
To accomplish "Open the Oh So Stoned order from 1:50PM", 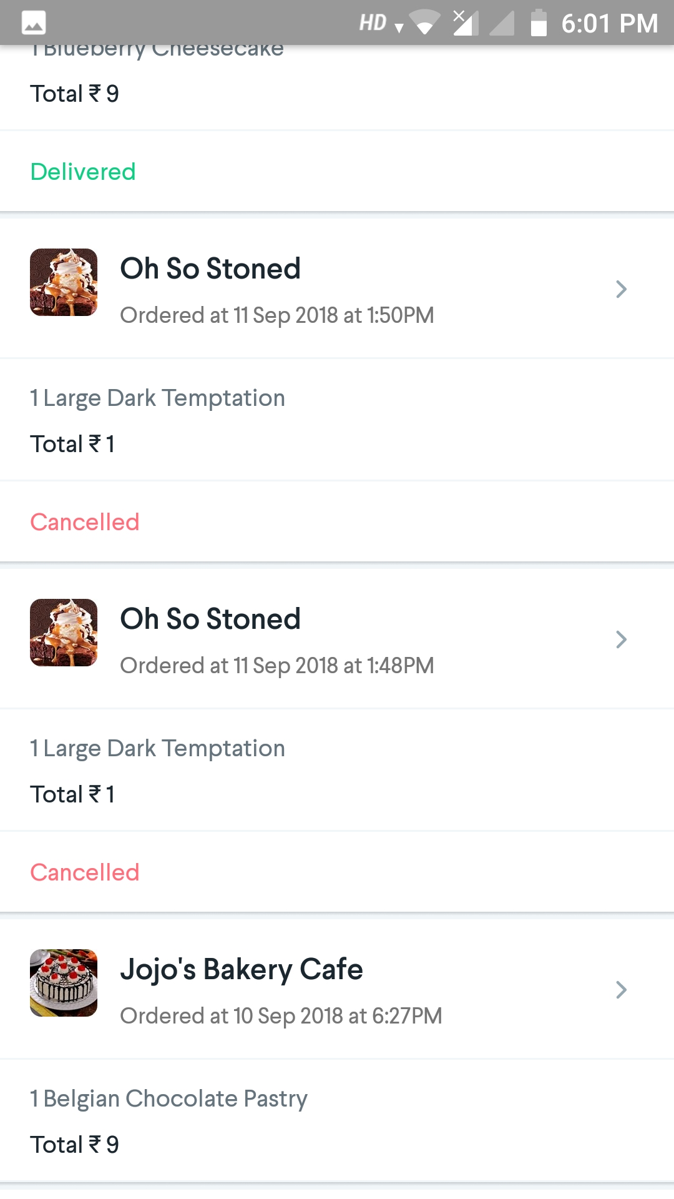I will click(x=210, y=269).
